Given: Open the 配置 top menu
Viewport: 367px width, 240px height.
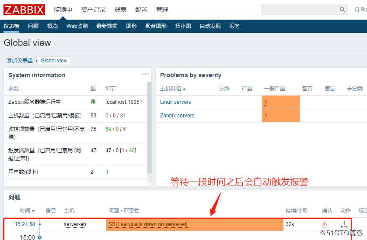Looking at the screenshot, I should pos(141,10).
